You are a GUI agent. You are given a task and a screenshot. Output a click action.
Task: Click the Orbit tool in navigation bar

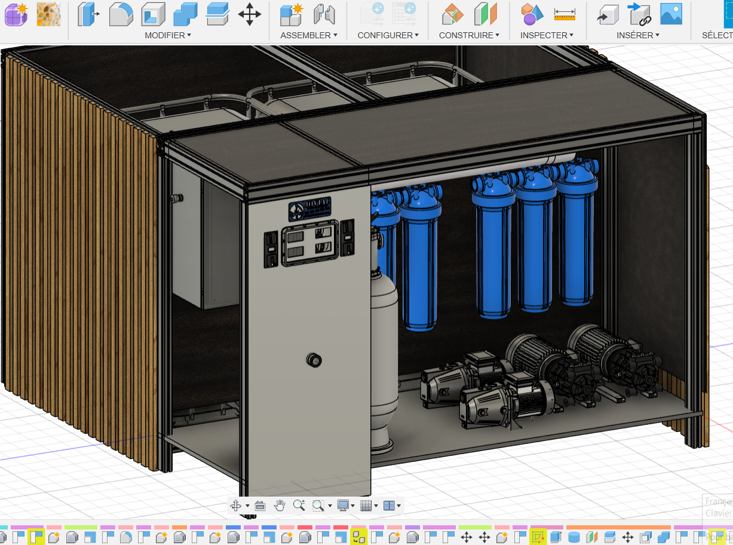tap(236, 506)
